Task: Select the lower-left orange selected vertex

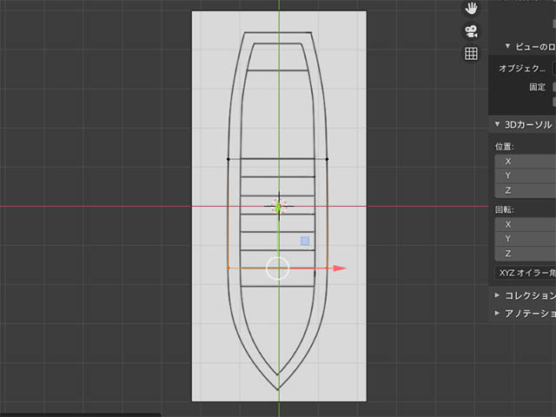Action: [228, 268]
